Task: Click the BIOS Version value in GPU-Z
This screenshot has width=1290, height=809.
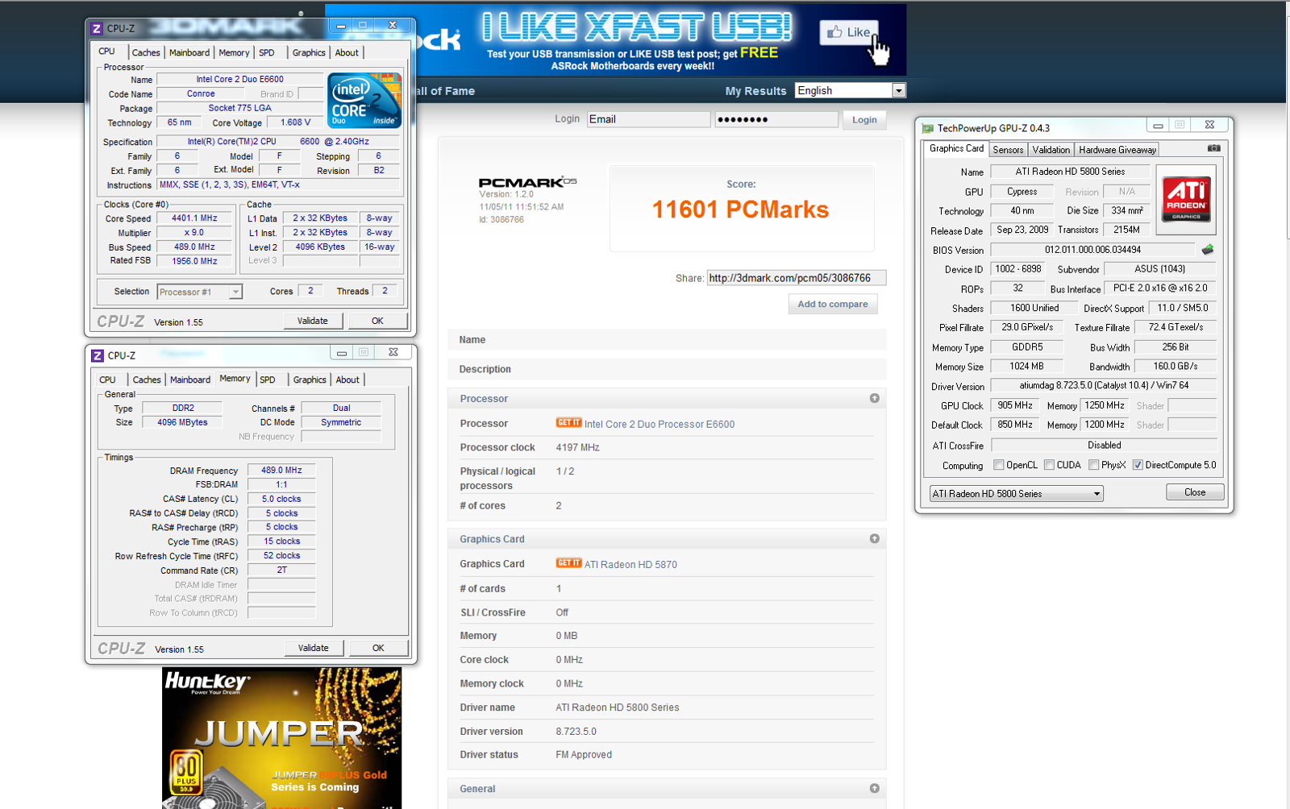Action: pos(1092,250)
